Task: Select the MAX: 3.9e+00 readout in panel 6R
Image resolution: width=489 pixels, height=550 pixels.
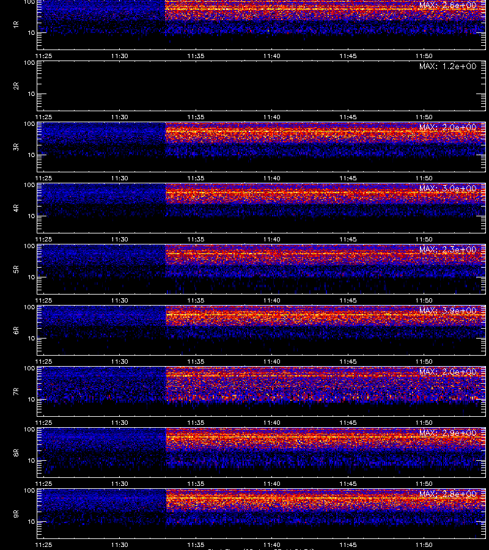Action: 447,311
